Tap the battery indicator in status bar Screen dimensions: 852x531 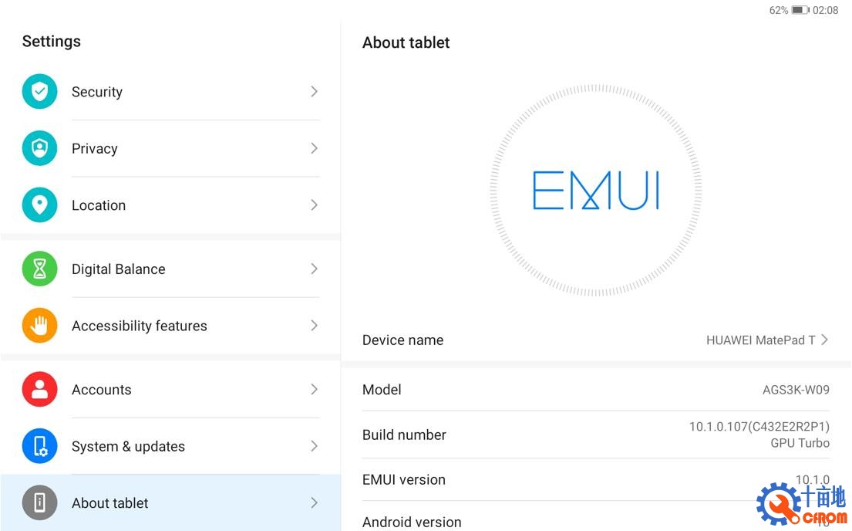tap(800, 10)
